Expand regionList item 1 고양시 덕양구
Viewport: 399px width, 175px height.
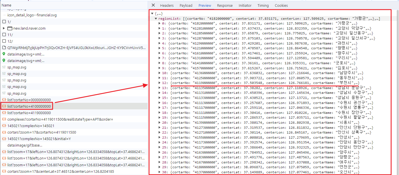pyautogui.click(x=160, y=28)
